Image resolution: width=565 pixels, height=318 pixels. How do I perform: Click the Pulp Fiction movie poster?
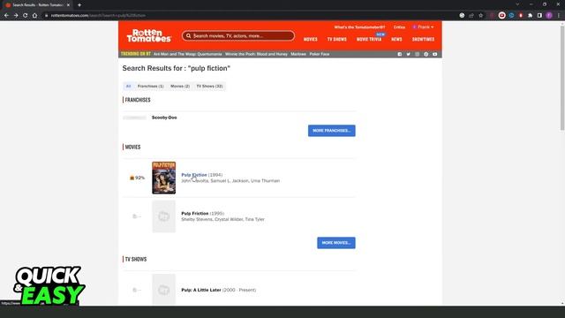click(163, 178)
